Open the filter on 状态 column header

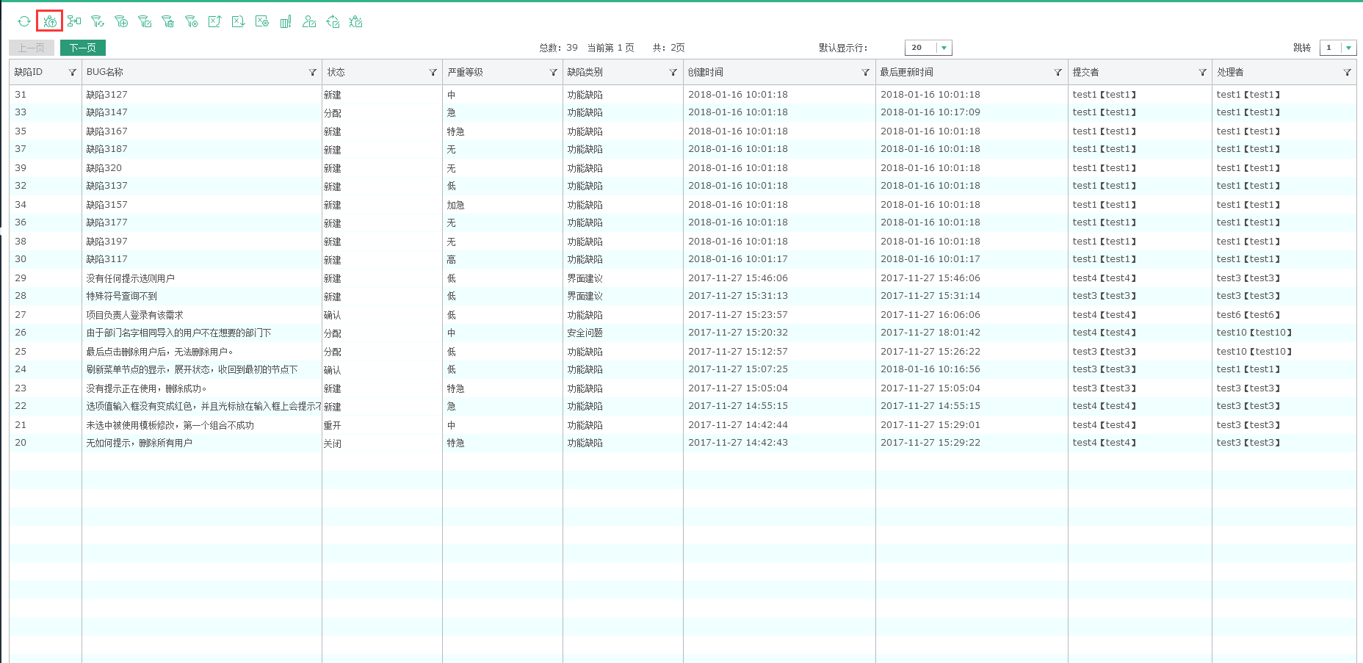tap(433, 72)
